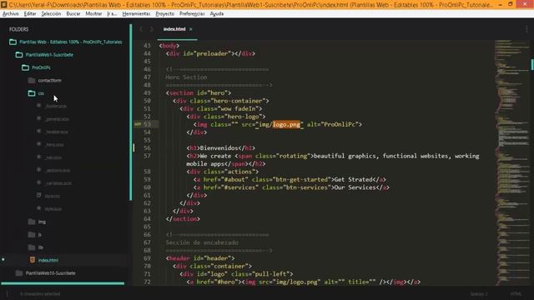Open the Spaces indentation setting in status bar
This screenshot has height=300, width=534.
pos(478,294)
